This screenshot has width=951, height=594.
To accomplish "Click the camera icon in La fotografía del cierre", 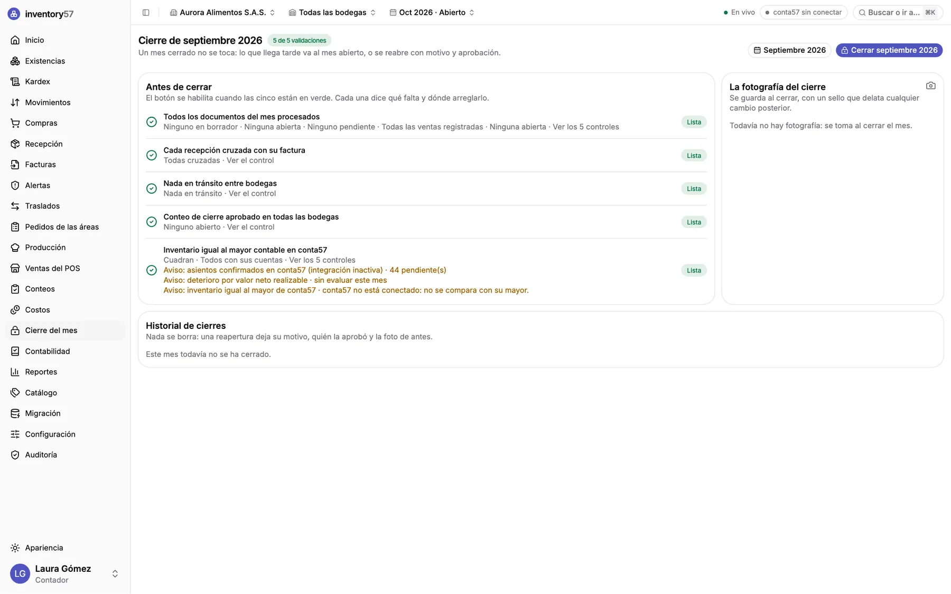I will (x=931, y=86).
